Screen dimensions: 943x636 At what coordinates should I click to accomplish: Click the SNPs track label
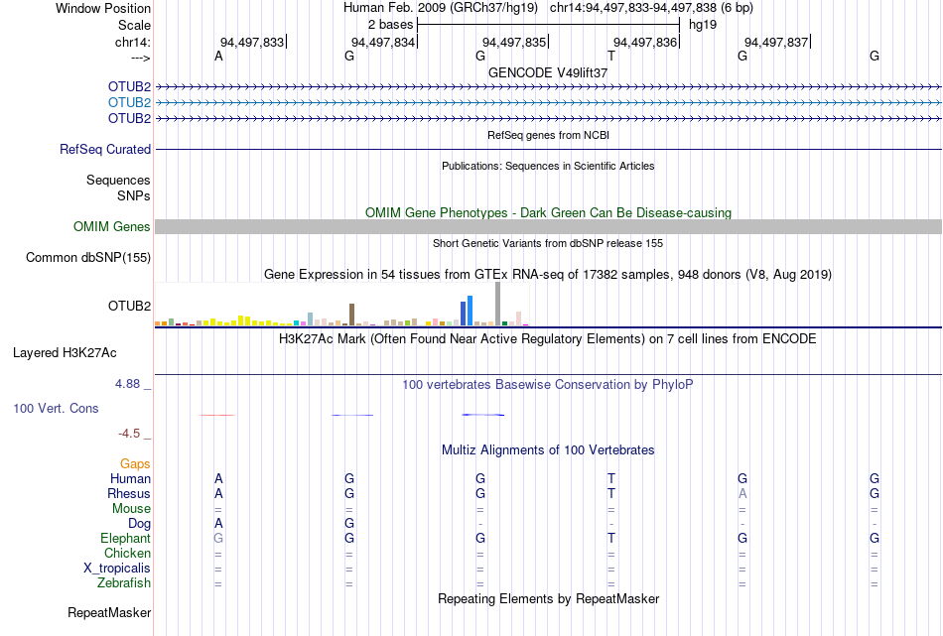tap(134, 195)
